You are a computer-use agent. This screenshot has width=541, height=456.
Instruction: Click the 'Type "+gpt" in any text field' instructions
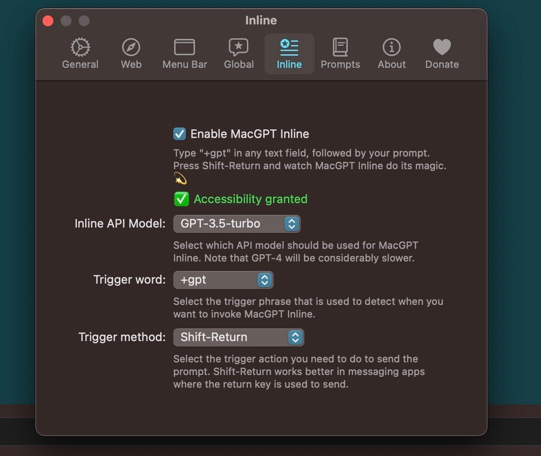click(310, 159)
